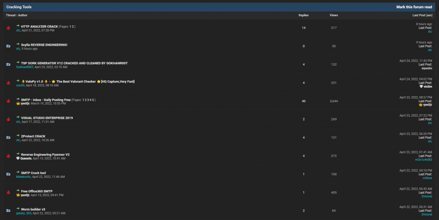Open last poster m3x1c4n0t3's profile

click(423, 160)
